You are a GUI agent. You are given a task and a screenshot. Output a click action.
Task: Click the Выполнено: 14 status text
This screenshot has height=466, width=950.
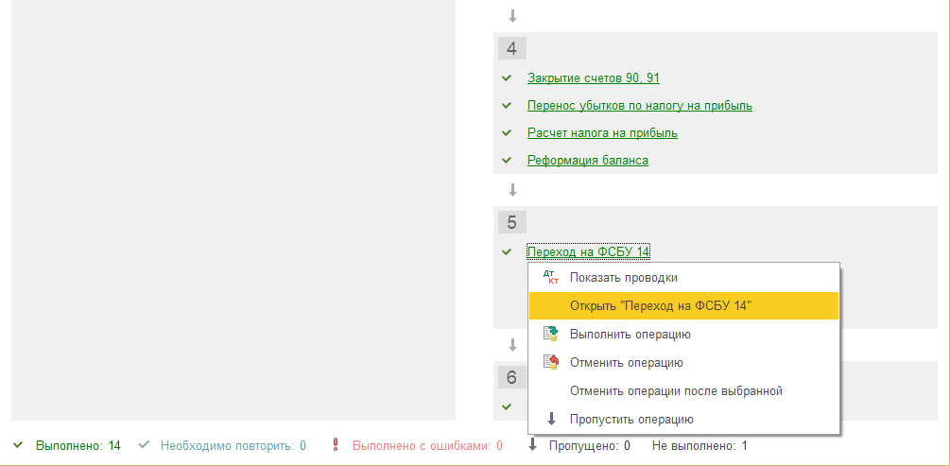pyautogui.click(x=78, y=445)
